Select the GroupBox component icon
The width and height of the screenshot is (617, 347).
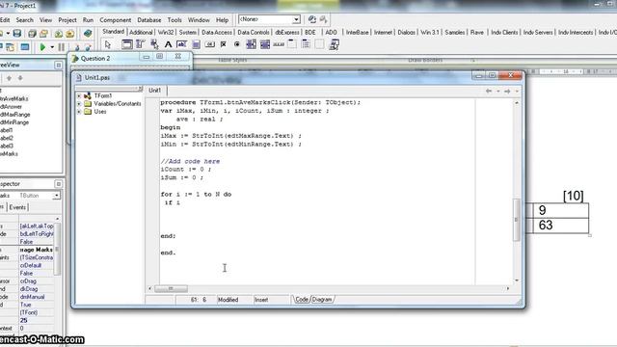[292, 44]
